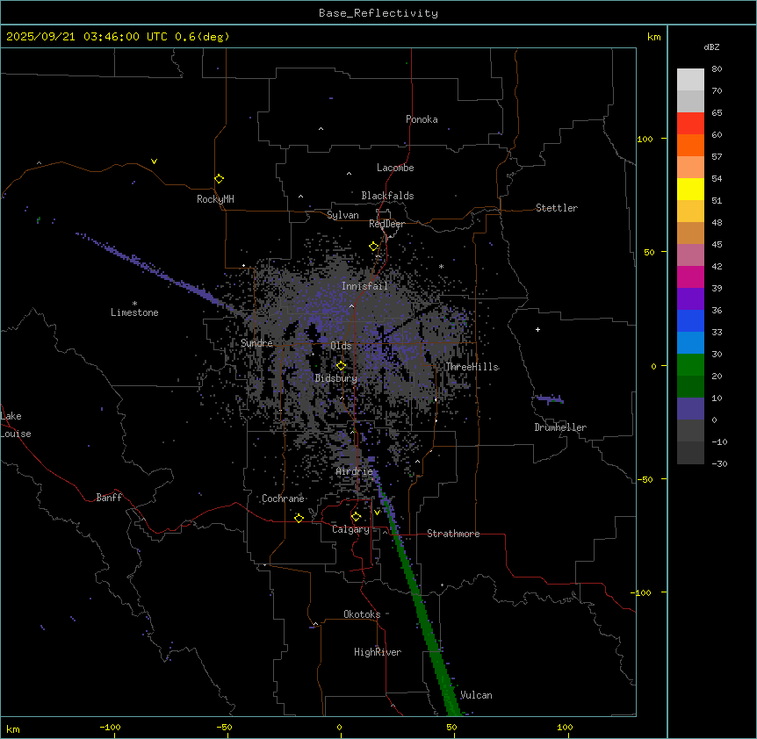Viewport: 757px width, 739px height.
Task: Click the dBZ legend heading
Action: pos(712,47)
